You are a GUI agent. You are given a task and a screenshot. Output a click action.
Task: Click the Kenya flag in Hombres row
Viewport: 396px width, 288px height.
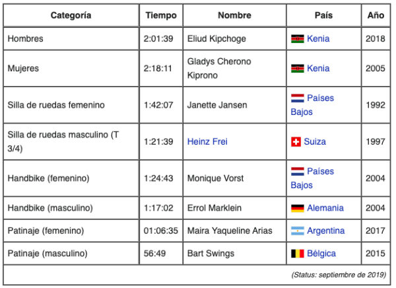point(297,39)
